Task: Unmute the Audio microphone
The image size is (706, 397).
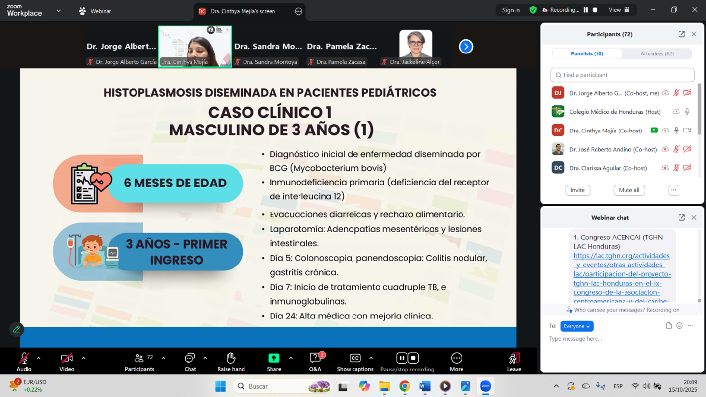Action: point(24,359)
